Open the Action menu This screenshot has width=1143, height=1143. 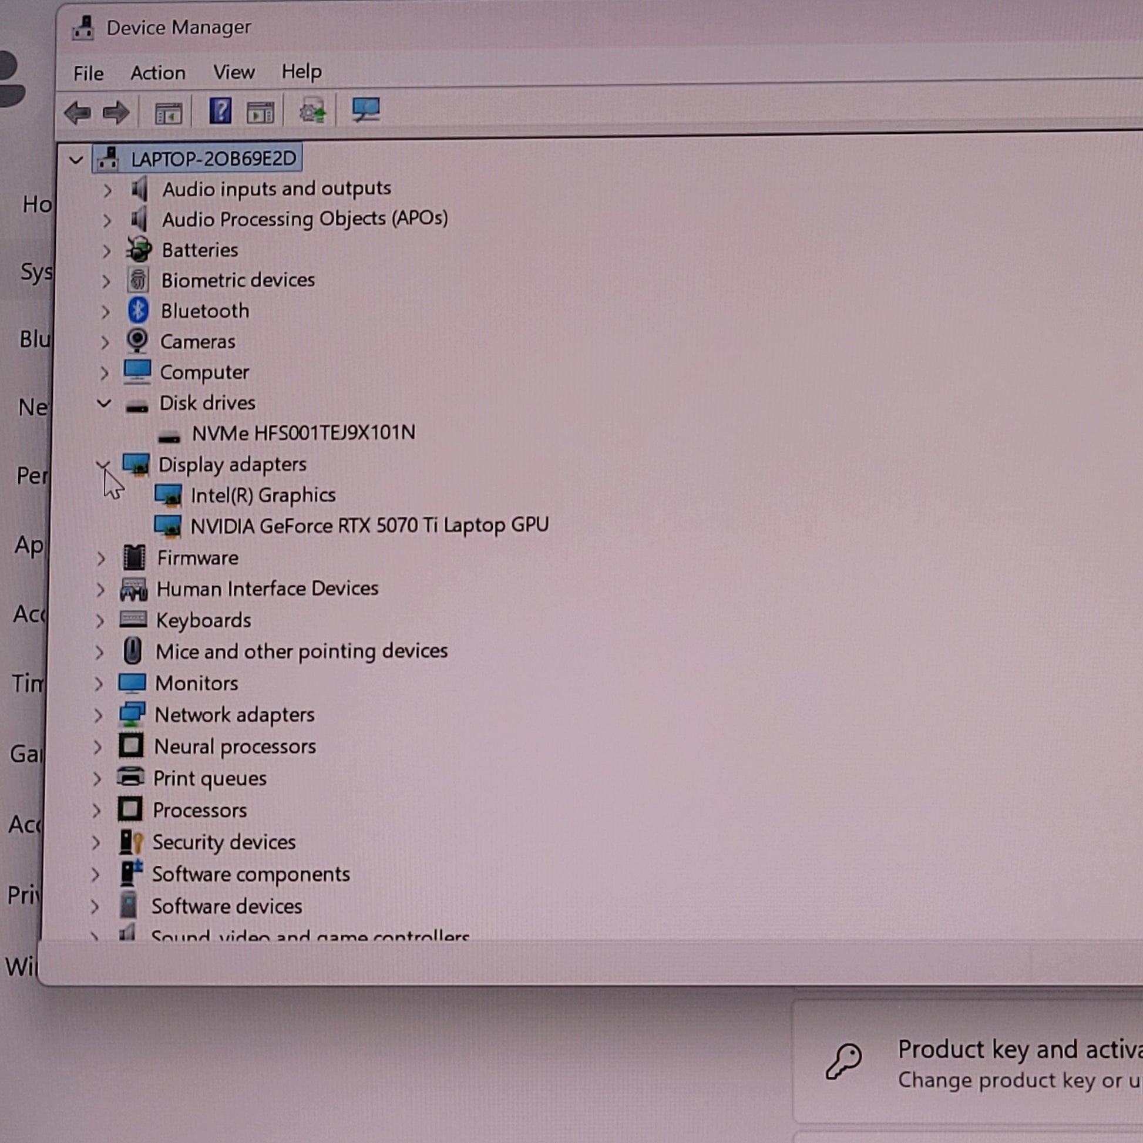(158, 73)
